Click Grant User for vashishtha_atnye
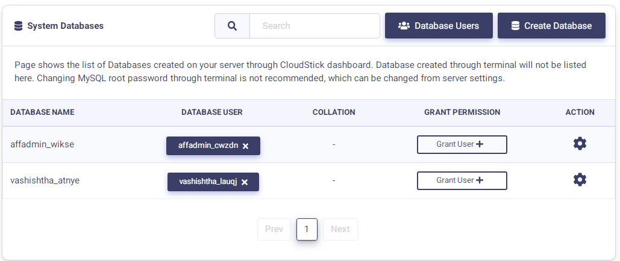 point(462,180)
